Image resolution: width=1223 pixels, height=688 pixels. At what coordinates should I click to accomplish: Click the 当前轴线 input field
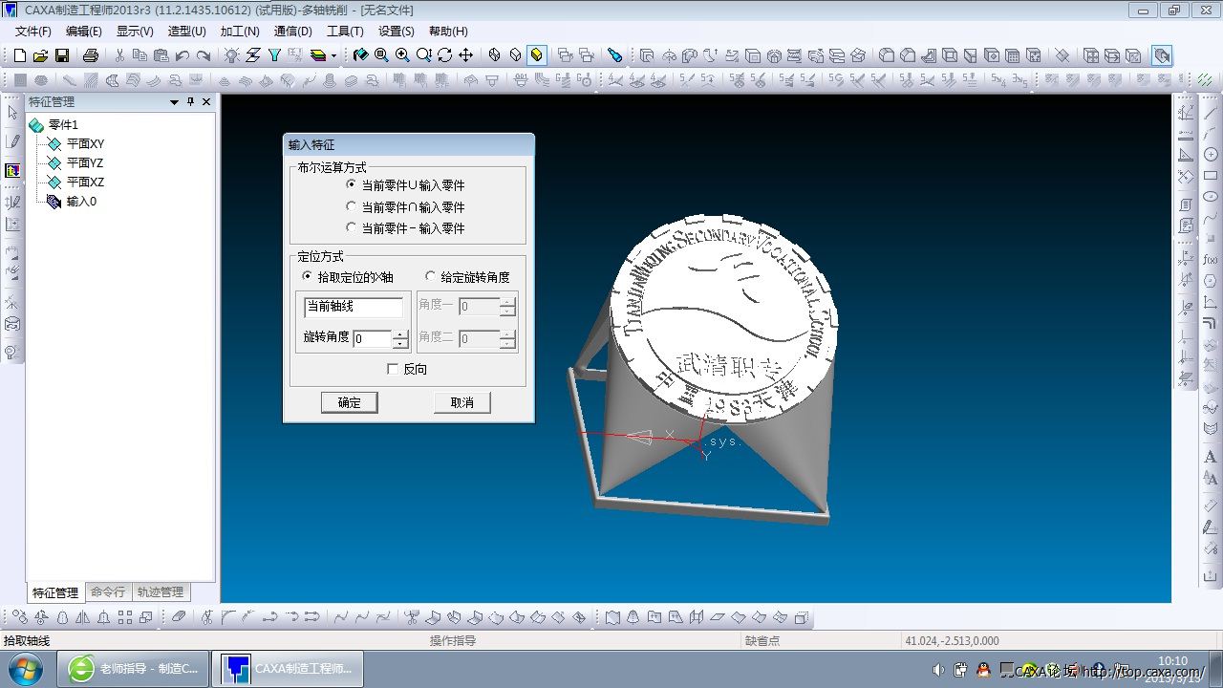(354, 307)
